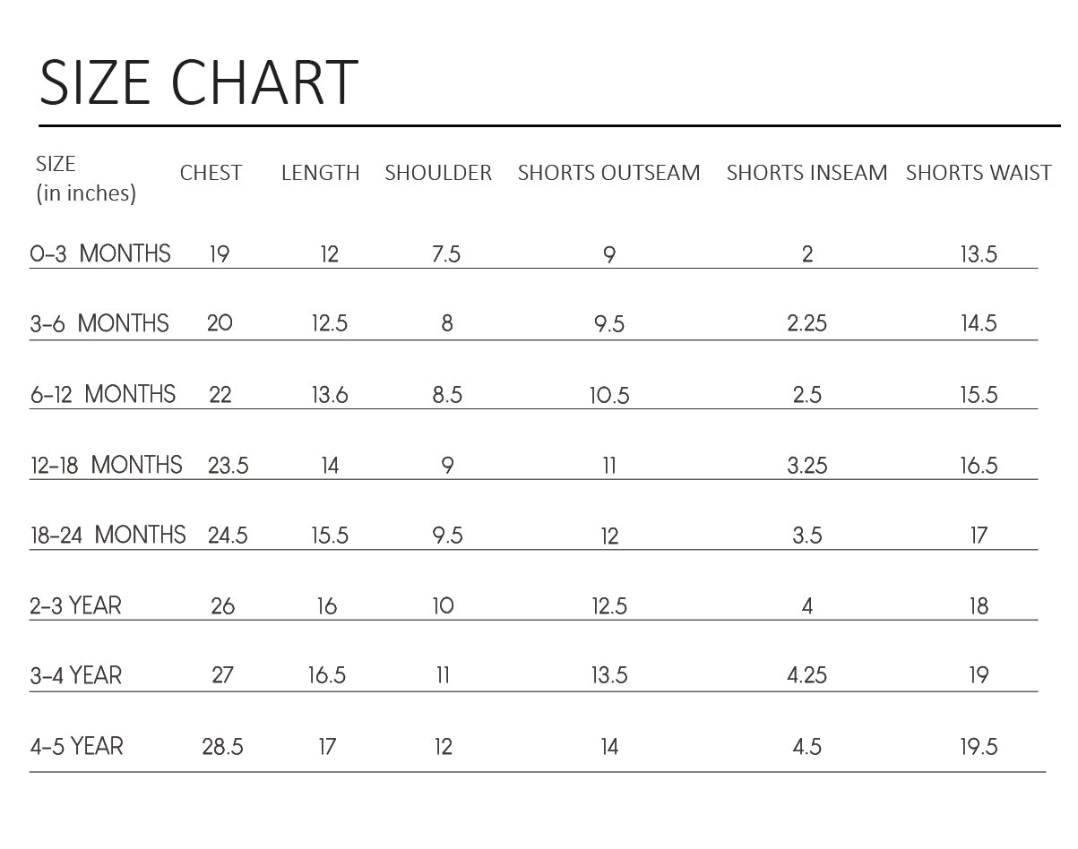This screenshot has height=849, width=1078.
Task: Click the 0-3 MONTHS row label
Action: (100, 253)
